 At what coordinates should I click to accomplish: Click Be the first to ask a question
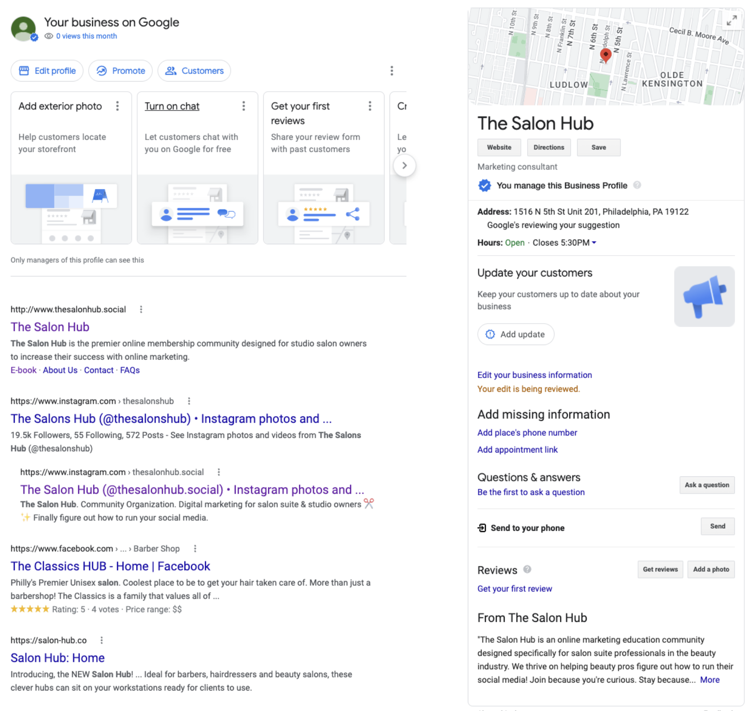click(x=531, y=492)
